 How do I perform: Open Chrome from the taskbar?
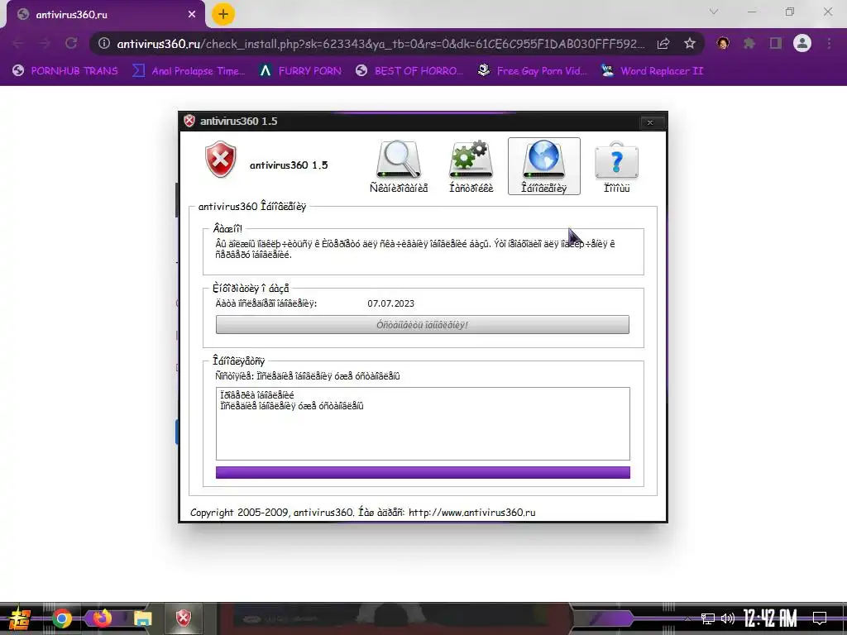[61, 618]
